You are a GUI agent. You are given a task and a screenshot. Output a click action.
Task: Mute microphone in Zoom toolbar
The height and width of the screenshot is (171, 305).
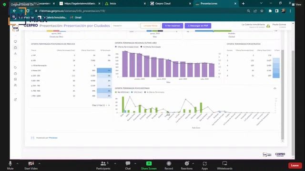[10, 165]
